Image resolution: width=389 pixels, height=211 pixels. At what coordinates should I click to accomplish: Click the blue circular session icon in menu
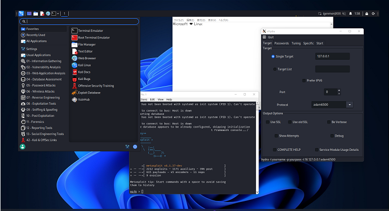[x=135, y=147]
